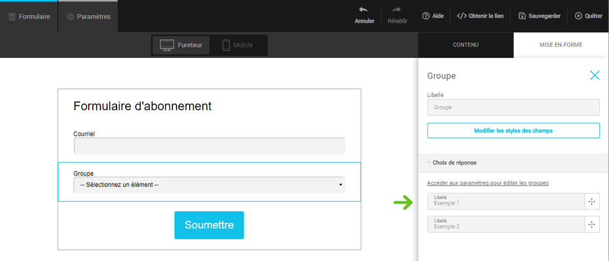Close the Groupe side panel
Image resolution: width=609 pixels, height=261 pixels.
pos(594,76)
